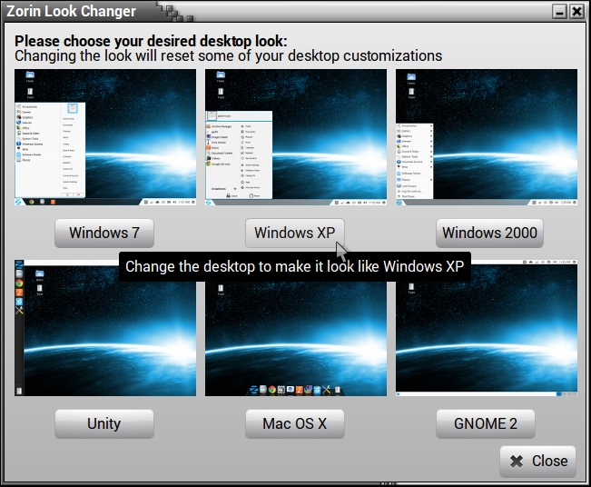591x487 pixels.
Task: Click the Windows XP tooltip popup
Action: point(294,266)
